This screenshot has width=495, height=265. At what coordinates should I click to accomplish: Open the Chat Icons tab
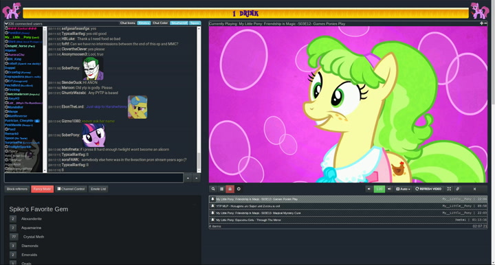(128, 23)
